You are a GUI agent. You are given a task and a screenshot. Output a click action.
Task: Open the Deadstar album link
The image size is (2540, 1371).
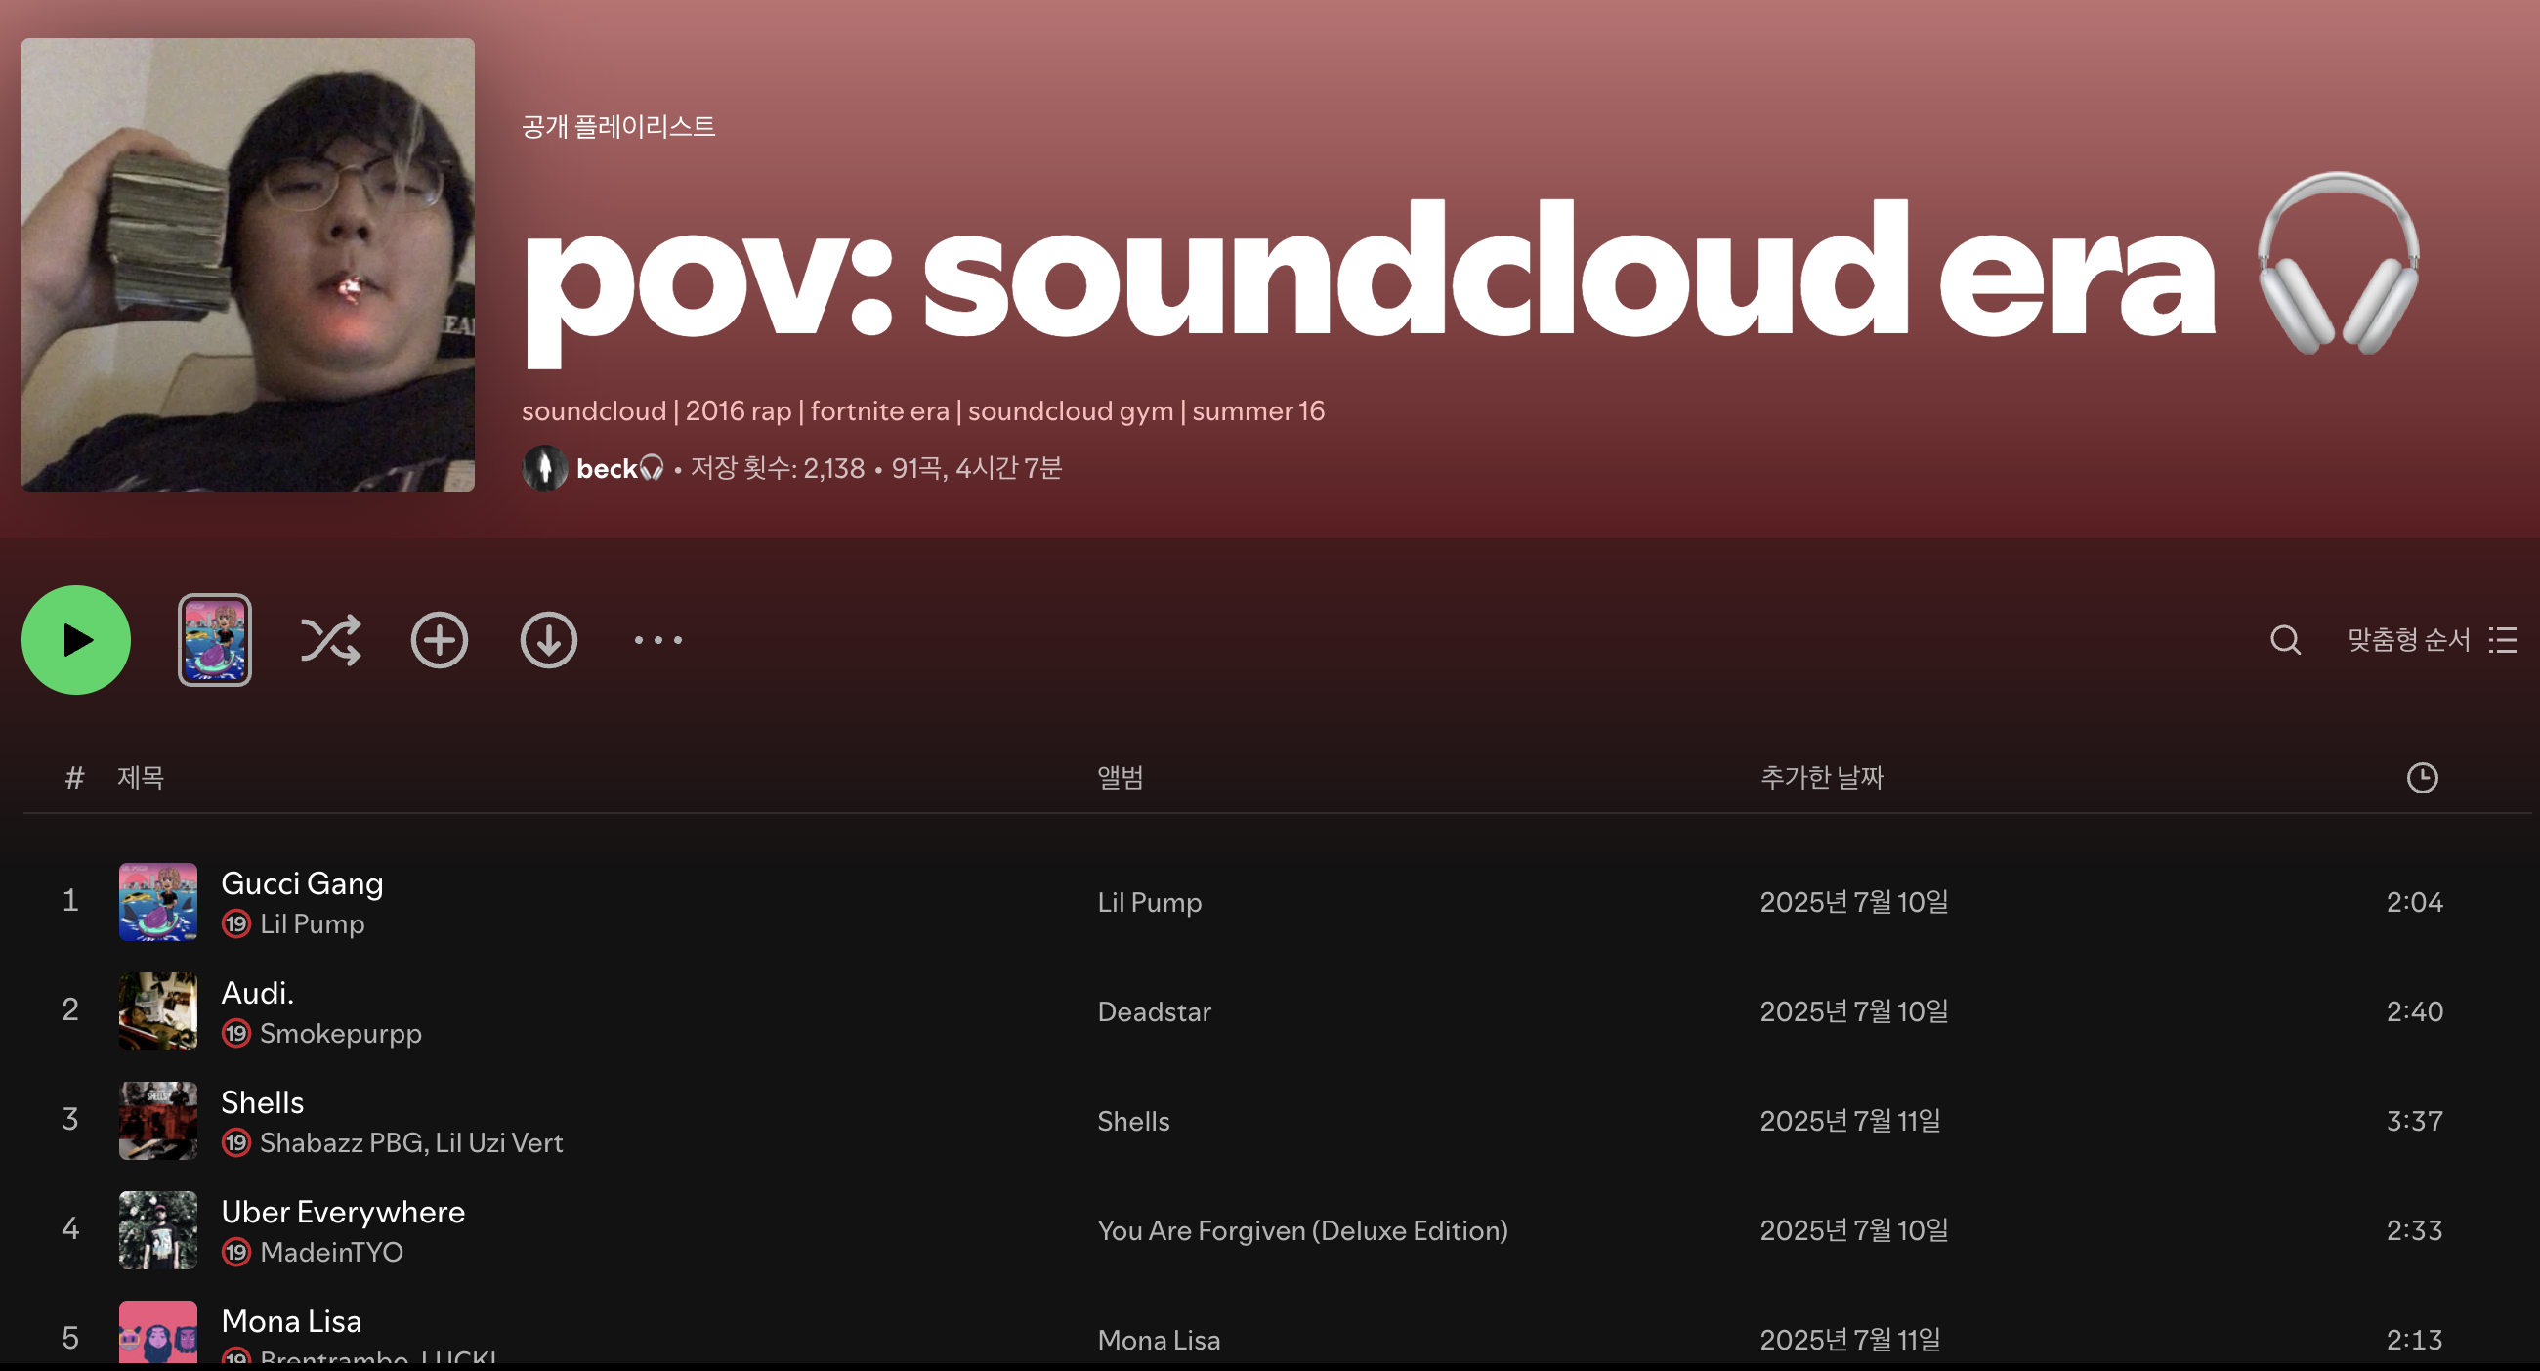(1154, 1011)
